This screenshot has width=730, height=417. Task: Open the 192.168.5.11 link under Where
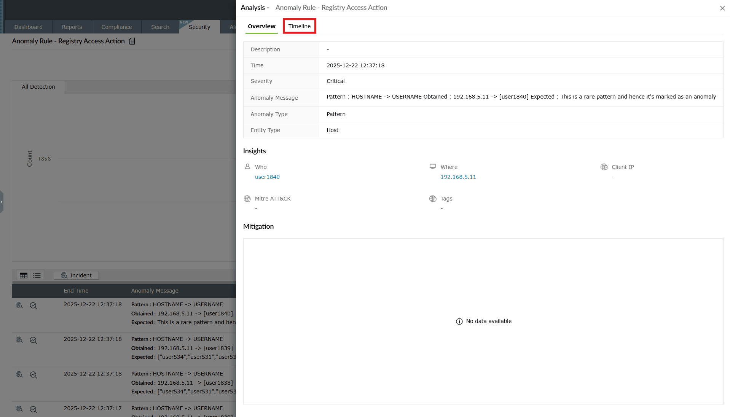tap(458, 177)
